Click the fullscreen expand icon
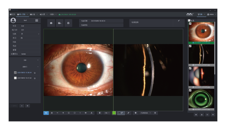 coord(155,113)
